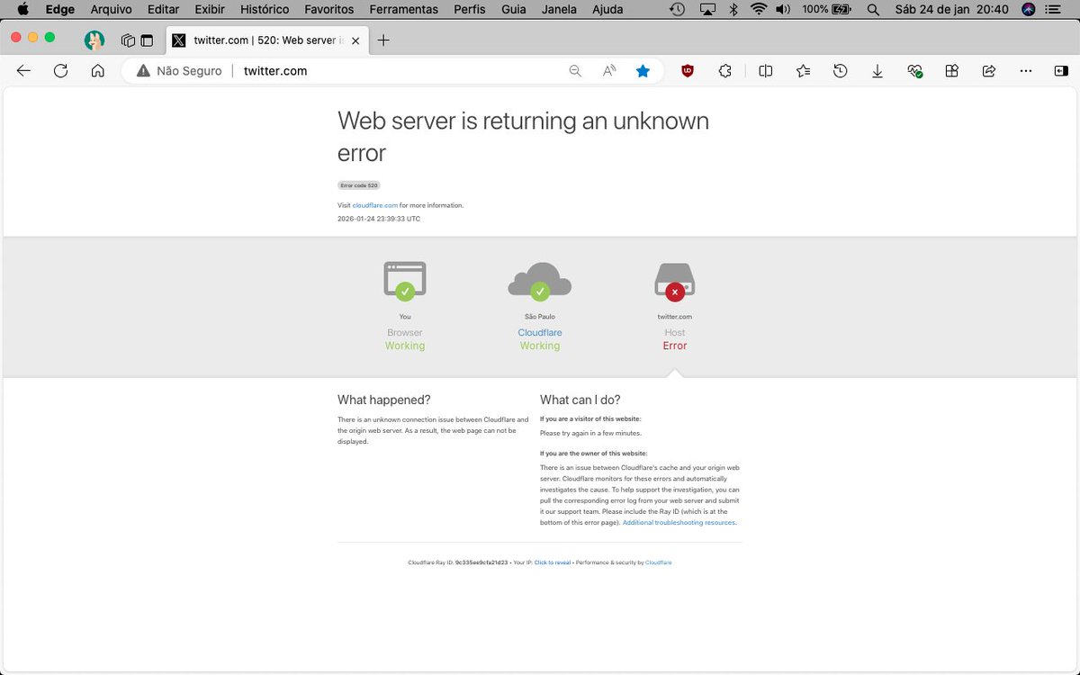Open the Notification Center list icon

pyautogui.click(x=1054, y=9)
